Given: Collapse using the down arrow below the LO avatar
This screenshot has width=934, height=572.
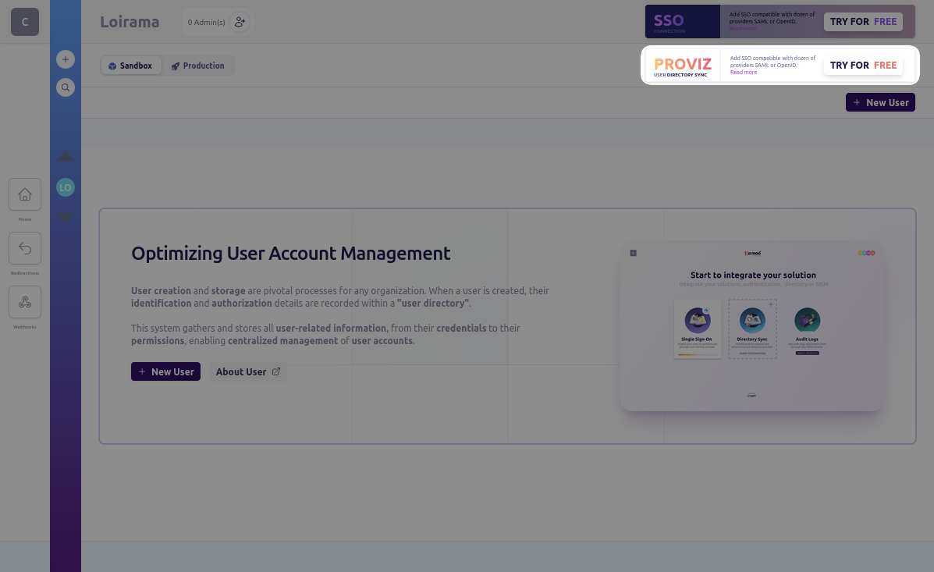Looking at the screenshot, I should pyautogui.click(x=66, y=218).
